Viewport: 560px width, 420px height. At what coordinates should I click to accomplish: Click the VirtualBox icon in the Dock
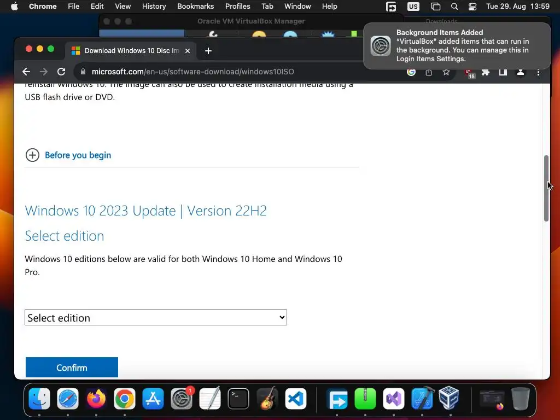[449, 398]
